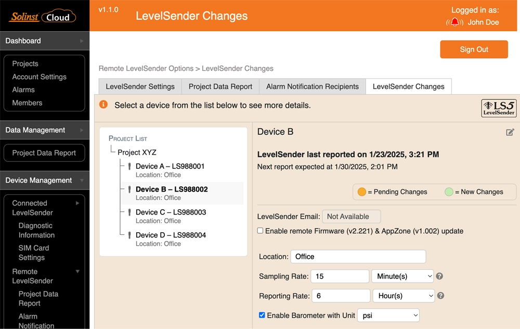This screenshot has height=329, width=520.
Task: Uncheck Enable Barometer with Unit
Action: point(262,314)
